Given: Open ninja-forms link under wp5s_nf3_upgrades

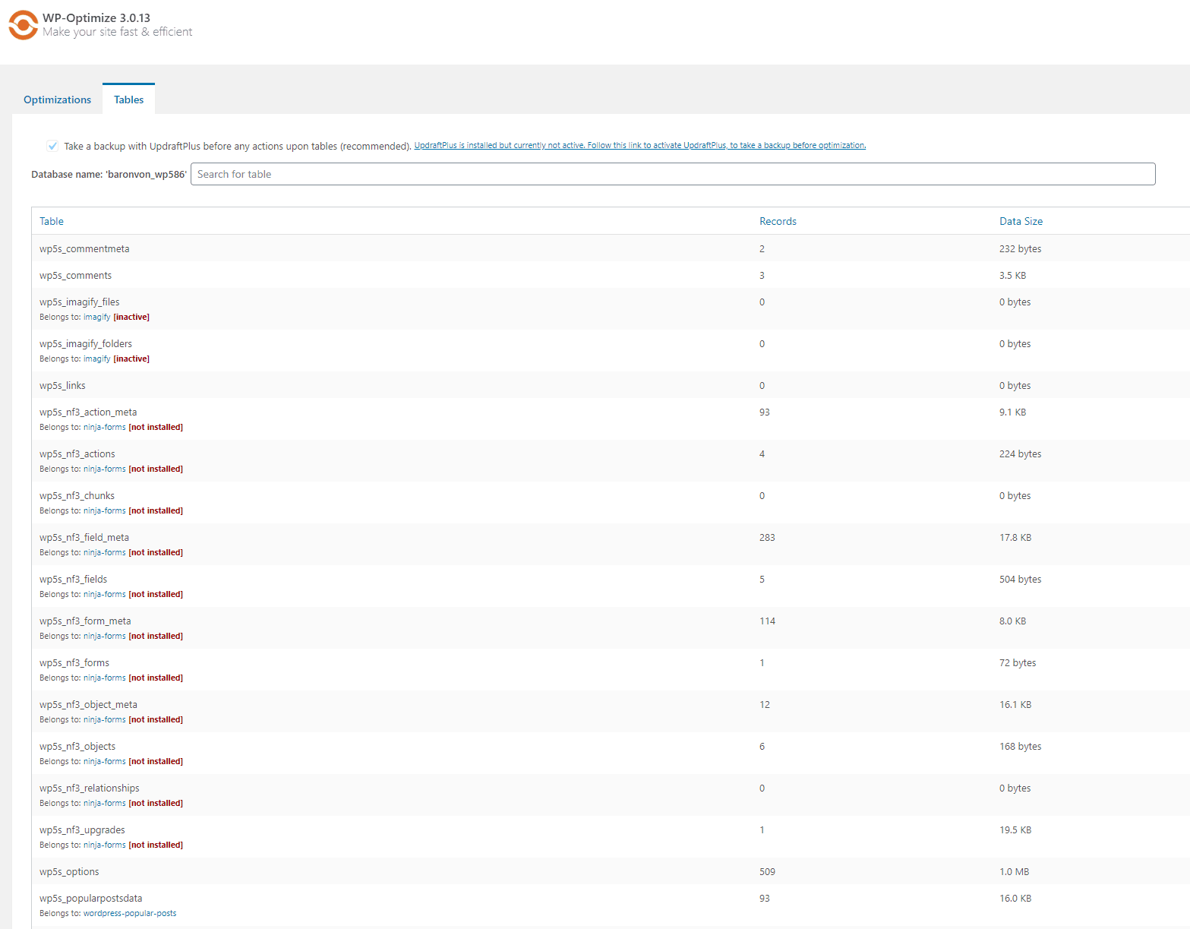Looking at the screenshot, I should pyautogui.click(x=104, y=845).
